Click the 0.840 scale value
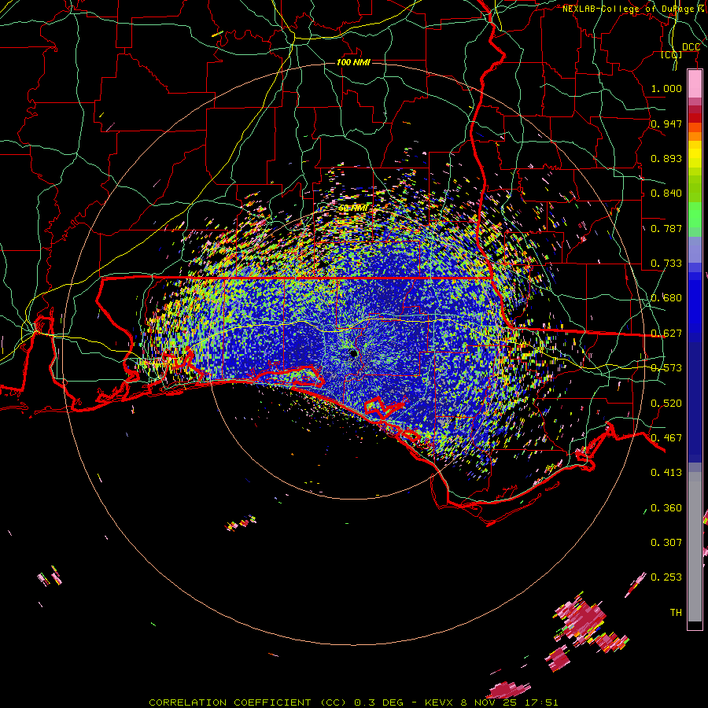This screenshot has height=708, width=708. pyautogui.click(x=666, y=194)
